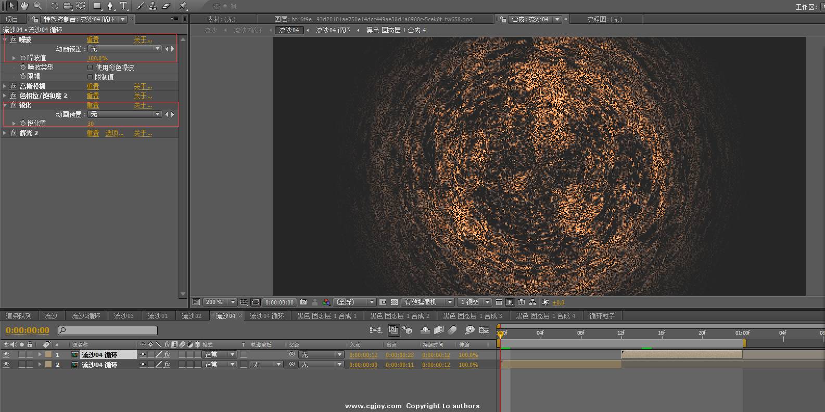Click the snapshot camera icon in viewer
Screen dimensions: 825x412
coord(303,302)
